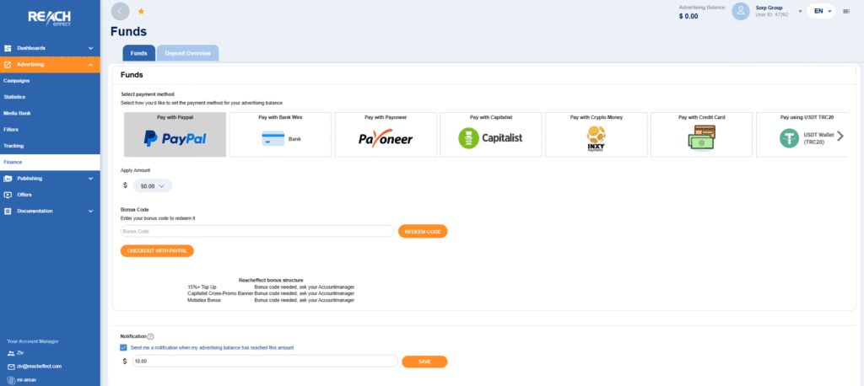Click the Reacheffect bonus structure heading
Image resolution: width=864 pixels, height=386 pixels.
pos(271,281)
